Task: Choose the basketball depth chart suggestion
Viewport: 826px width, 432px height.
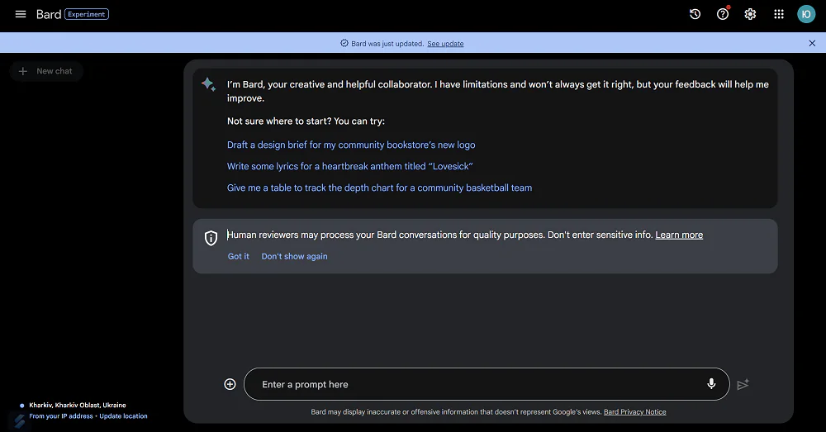Action: click(x=379, y=188)
